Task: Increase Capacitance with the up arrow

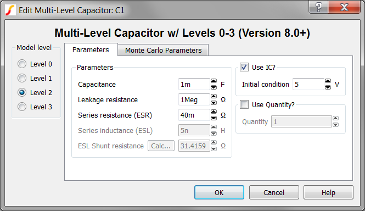Action: coord(214,81)
